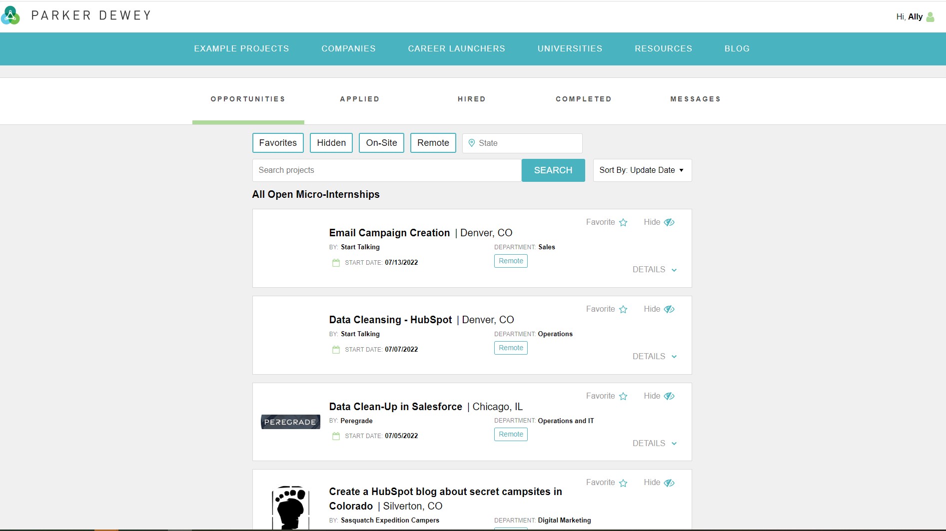Expand details for Data Clean-Up in Salesforce
This screenshot has height=531, width=946.
[655, 444]
